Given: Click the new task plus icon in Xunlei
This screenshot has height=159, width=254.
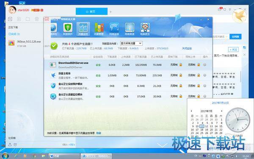Looking at the screenshot, I should (10, 19).
